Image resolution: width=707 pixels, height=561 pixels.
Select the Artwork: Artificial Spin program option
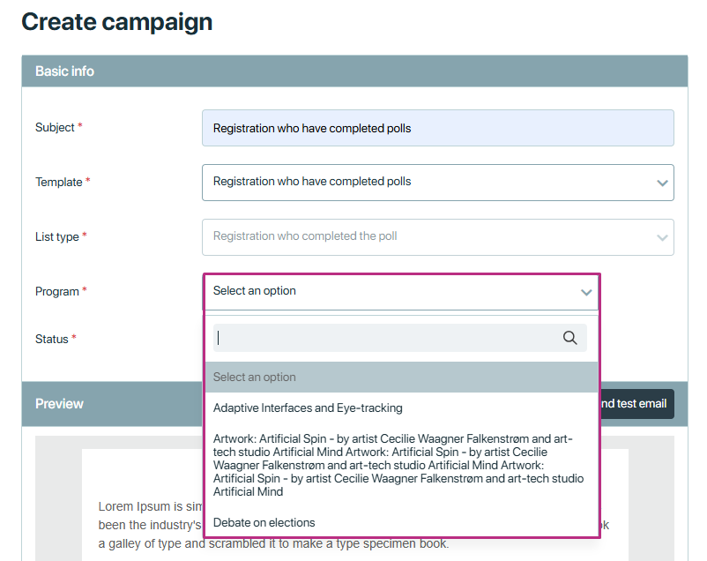402,465
